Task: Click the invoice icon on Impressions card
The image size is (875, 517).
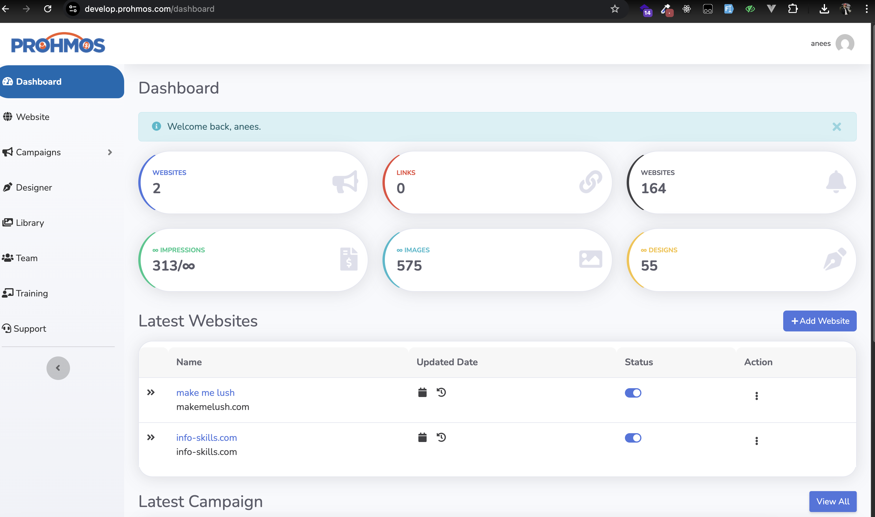Action: tap(349, 259)
